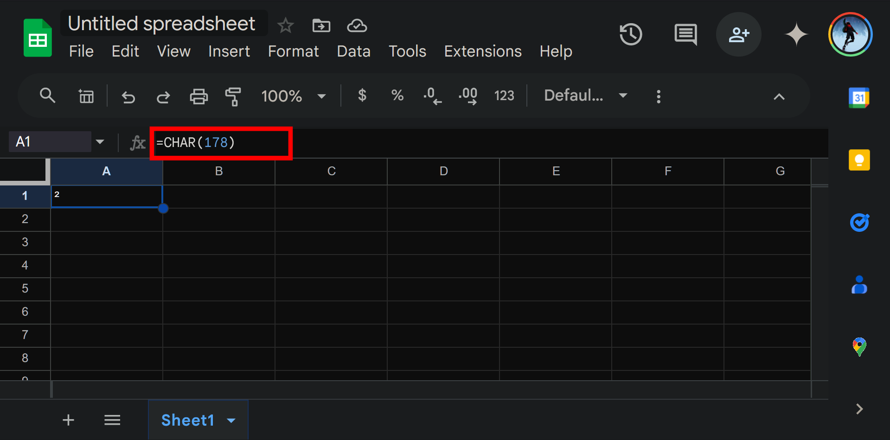
Task: Open the 100% zoom dropdown
Action: coord(294,96)
